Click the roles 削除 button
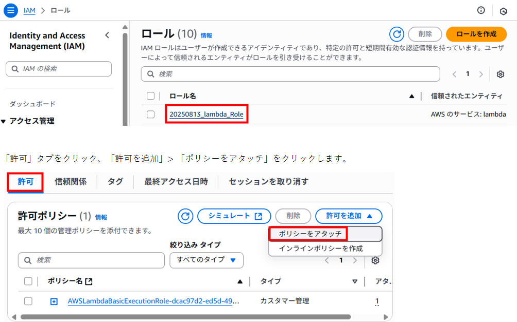517x322 pixels. (425, 34)
